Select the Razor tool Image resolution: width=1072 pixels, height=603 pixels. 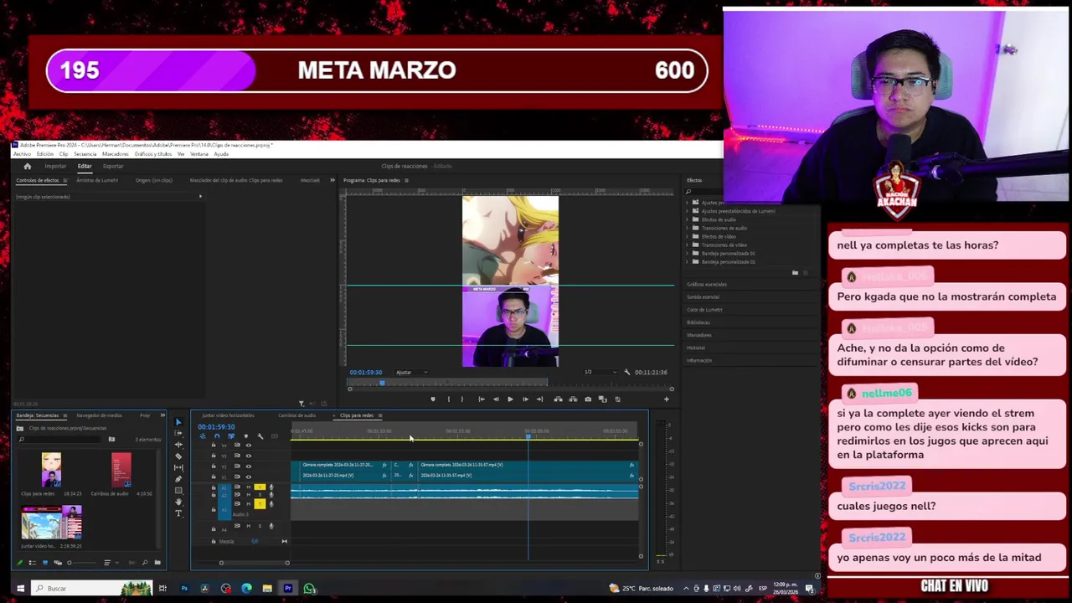click(178, 456)
